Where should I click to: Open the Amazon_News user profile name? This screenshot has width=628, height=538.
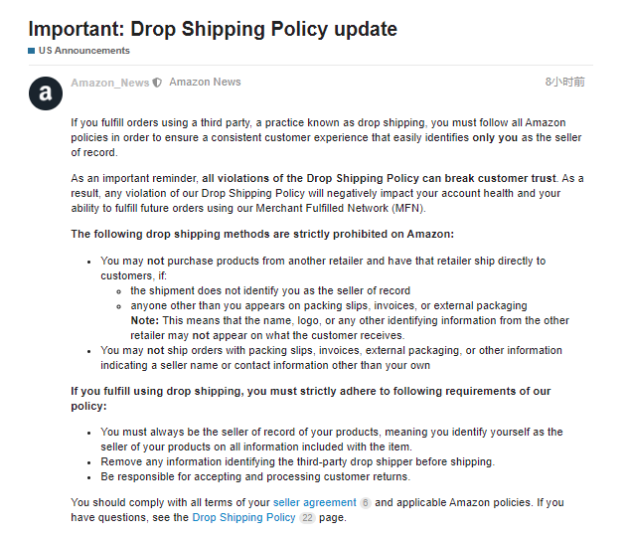[109, 83]
